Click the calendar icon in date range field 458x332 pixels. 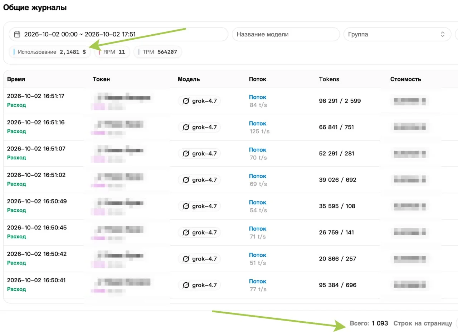tap(17, 34)
